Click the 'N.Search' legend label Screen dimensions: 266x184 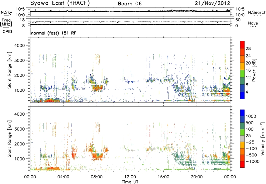[x=257, y=12]
